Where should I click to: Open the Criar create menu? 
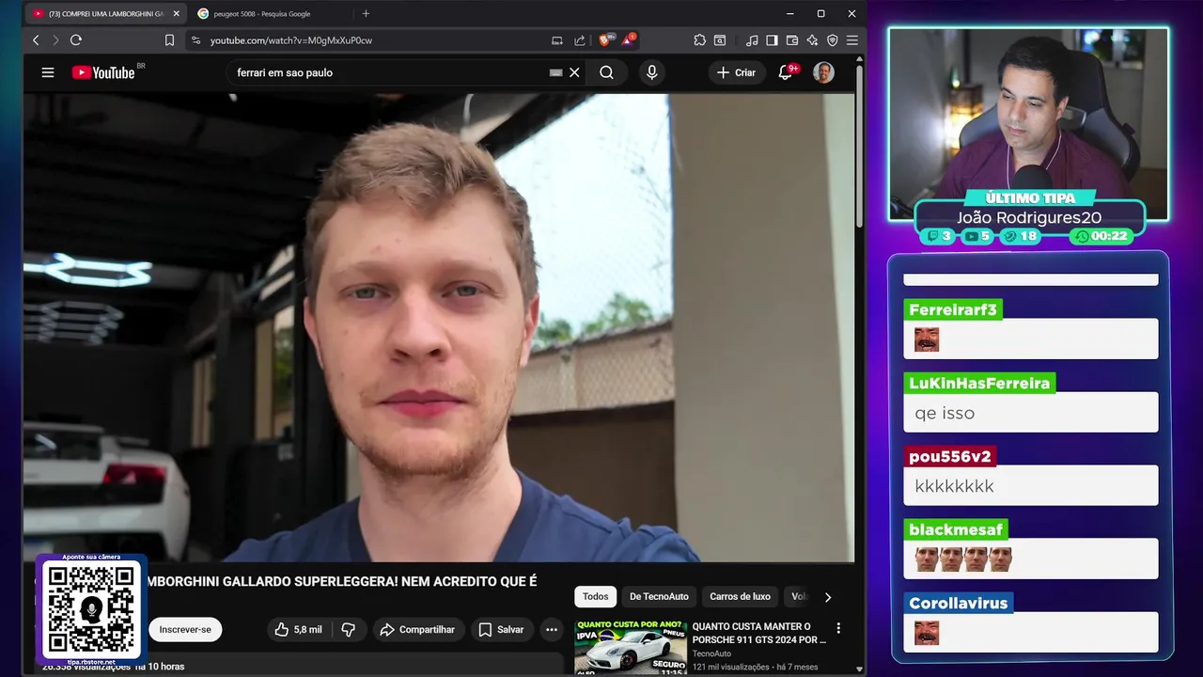coord(736,72)
